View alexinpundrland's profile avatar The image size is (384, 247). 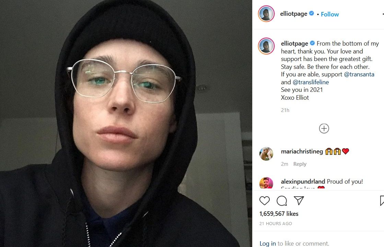[x=266, y=183]
